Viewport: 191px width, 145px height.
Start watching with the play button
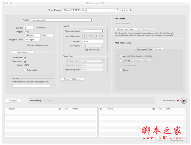click(x=183, y=101)
